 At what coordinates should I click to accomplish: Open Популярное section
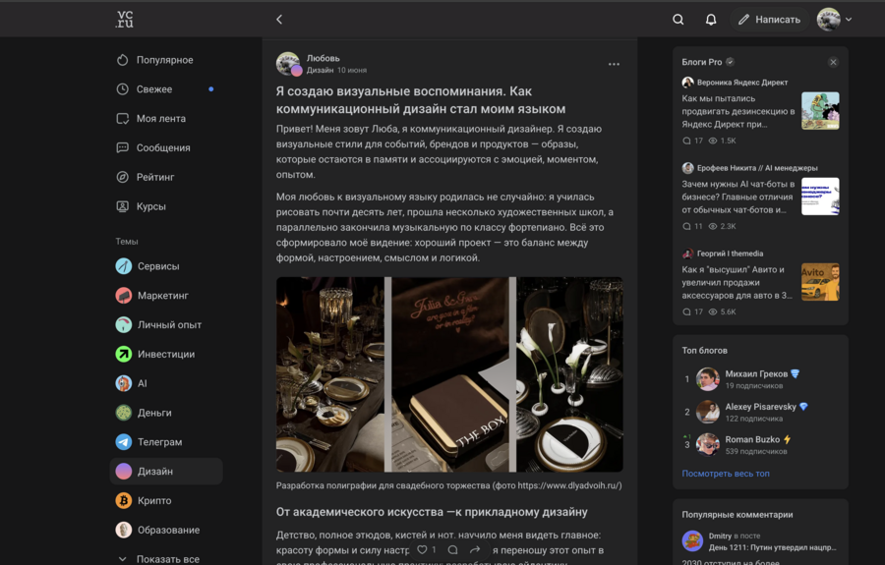(x=166, y=60)
